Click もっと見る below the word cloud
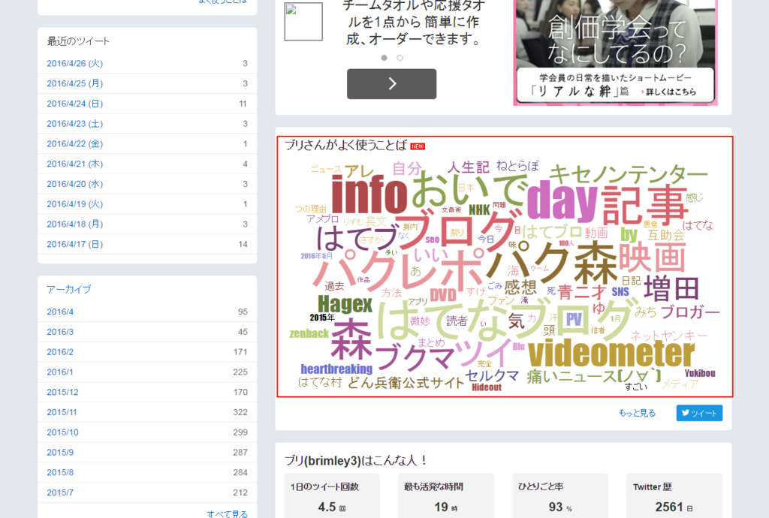This screenshot has height=518, width=769. tap(637, 413)
